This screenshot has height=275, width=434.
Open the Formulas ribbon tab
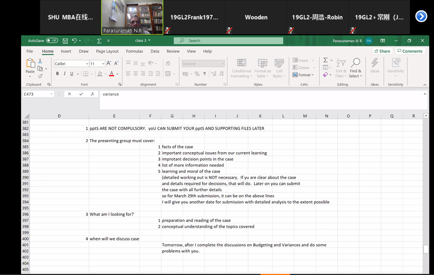pos(134,51)
